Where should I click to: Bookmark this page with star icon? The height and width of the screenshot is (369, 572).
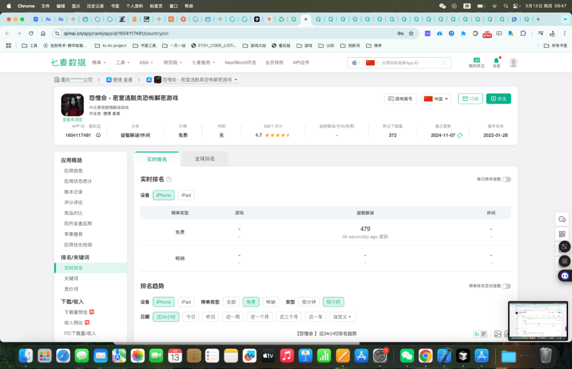pos(411,33)
